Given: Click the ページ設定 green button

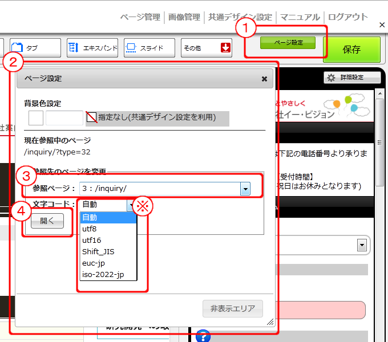Looking at the screenshot, I should pos(288,43).
